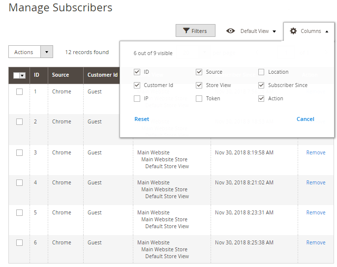Viewport: 337px width, 267px height.
Task: Collapse the Columns panel arrow
Action: [327, 31]
